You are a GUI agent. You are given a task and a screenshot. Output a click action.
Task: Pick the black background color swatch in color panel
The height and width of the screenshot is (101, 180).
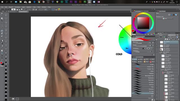click(x=134, y=32)
